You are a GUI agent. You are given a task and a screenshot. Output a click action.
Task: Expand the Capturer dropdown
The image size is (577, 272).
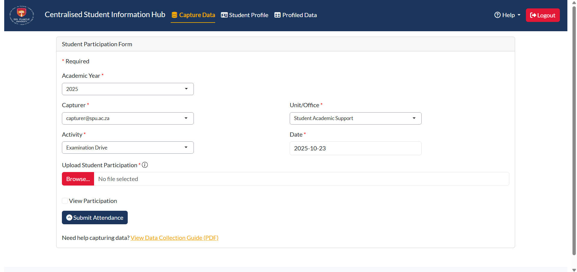[186, 118]
